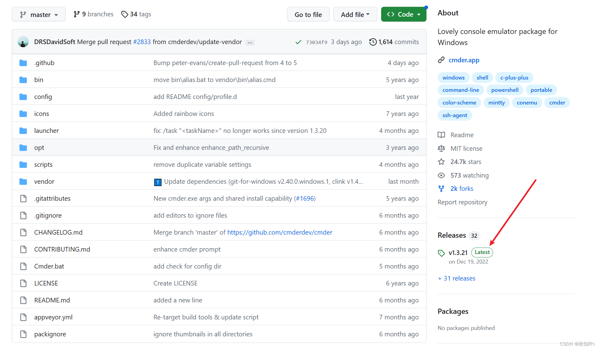
Task: Expand commit message ellipsis button
Action: coord(250,43)
